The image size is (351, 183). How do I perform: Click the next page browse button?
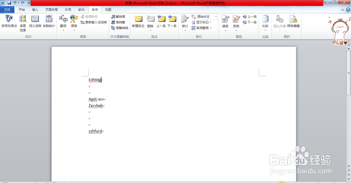(349, 179)
